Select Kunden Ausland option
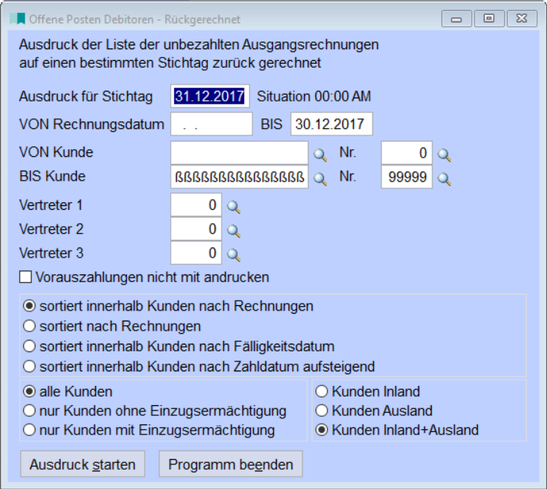 tap(322, 411)
